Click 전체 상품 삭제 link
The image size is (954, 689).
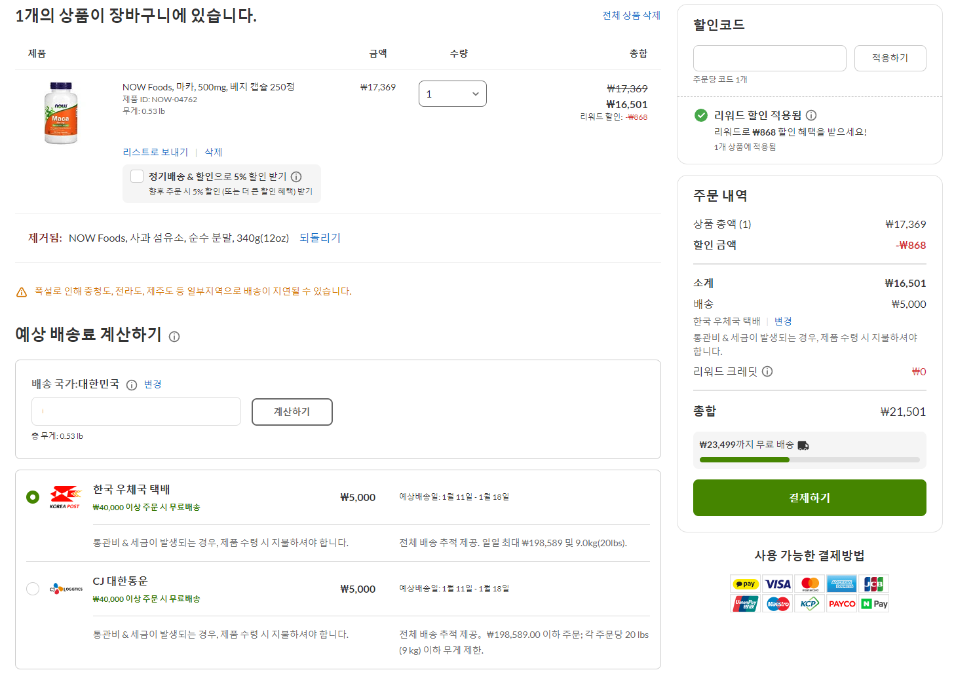(x=631, y=16)
